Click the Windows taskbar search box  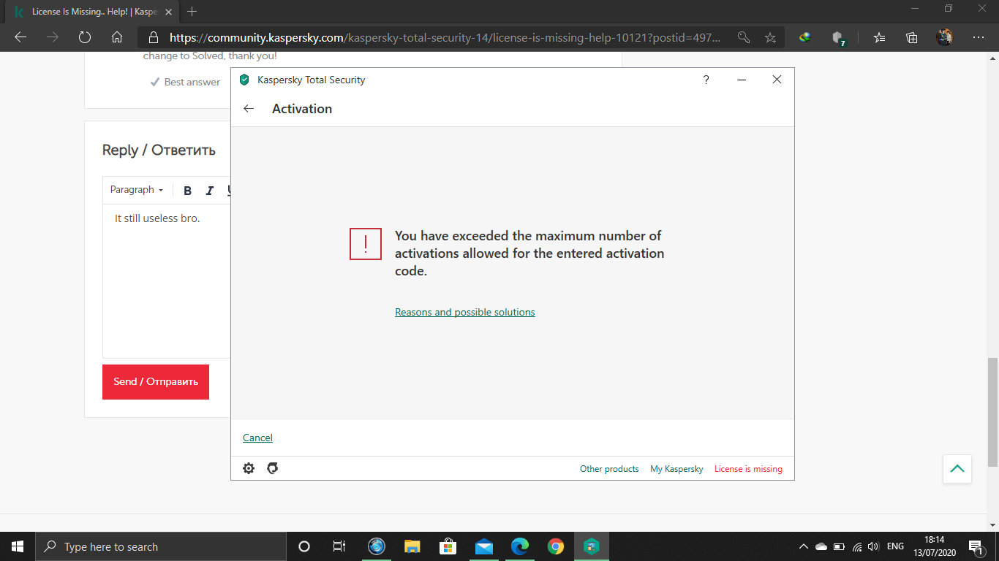click(161, 546)
